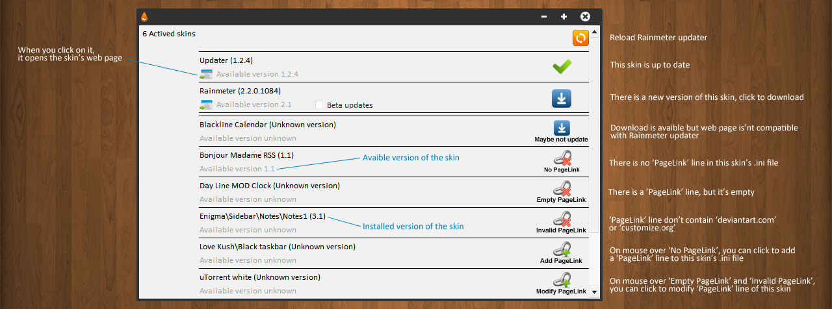Click 'Available version unknown' under Love Kush

coord(248,260)
